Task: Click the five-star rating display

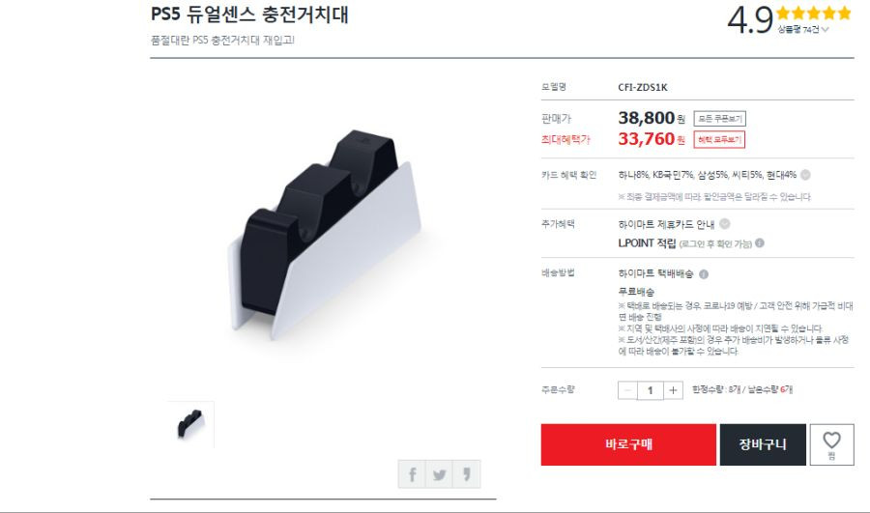Action: pyautogui.click(x=813, y=13)
